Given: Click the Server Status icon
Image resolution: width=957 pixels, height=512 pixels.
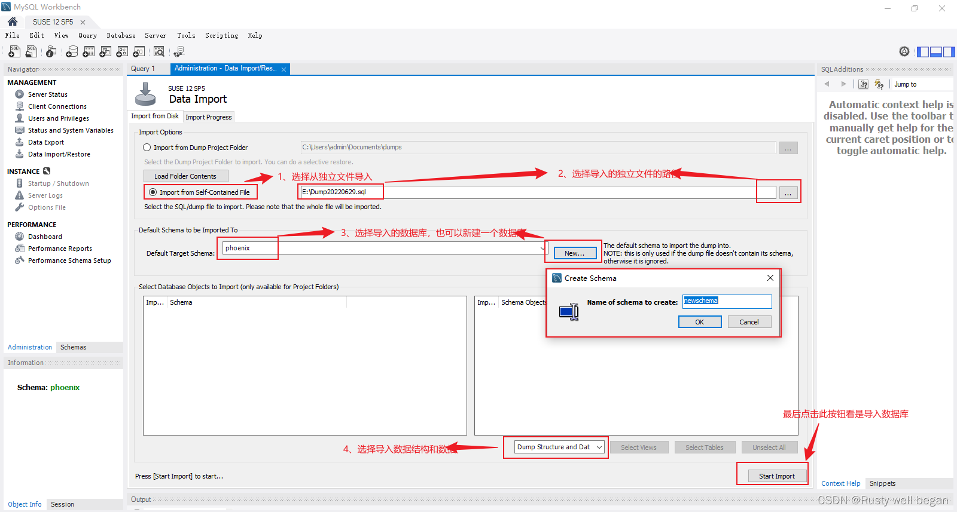Looking at the screenshot, I should pyautogui.click(x=20, y=94).
